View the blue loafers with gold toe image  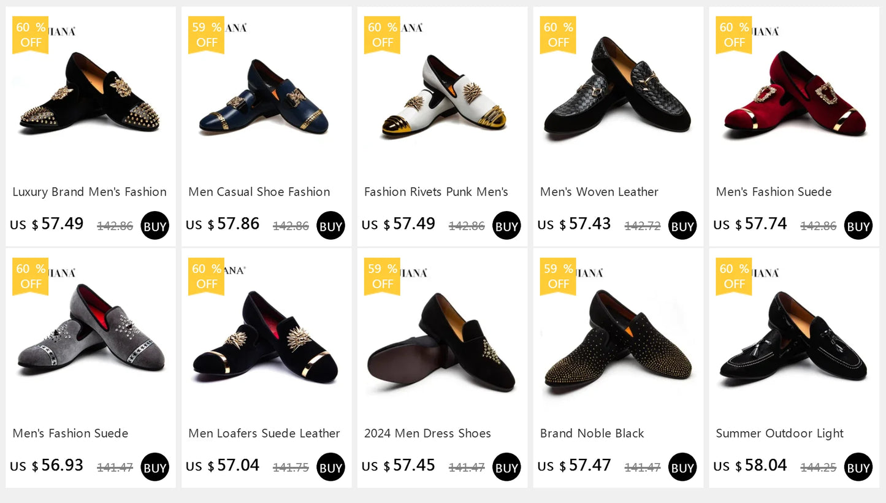coord(266,98)
